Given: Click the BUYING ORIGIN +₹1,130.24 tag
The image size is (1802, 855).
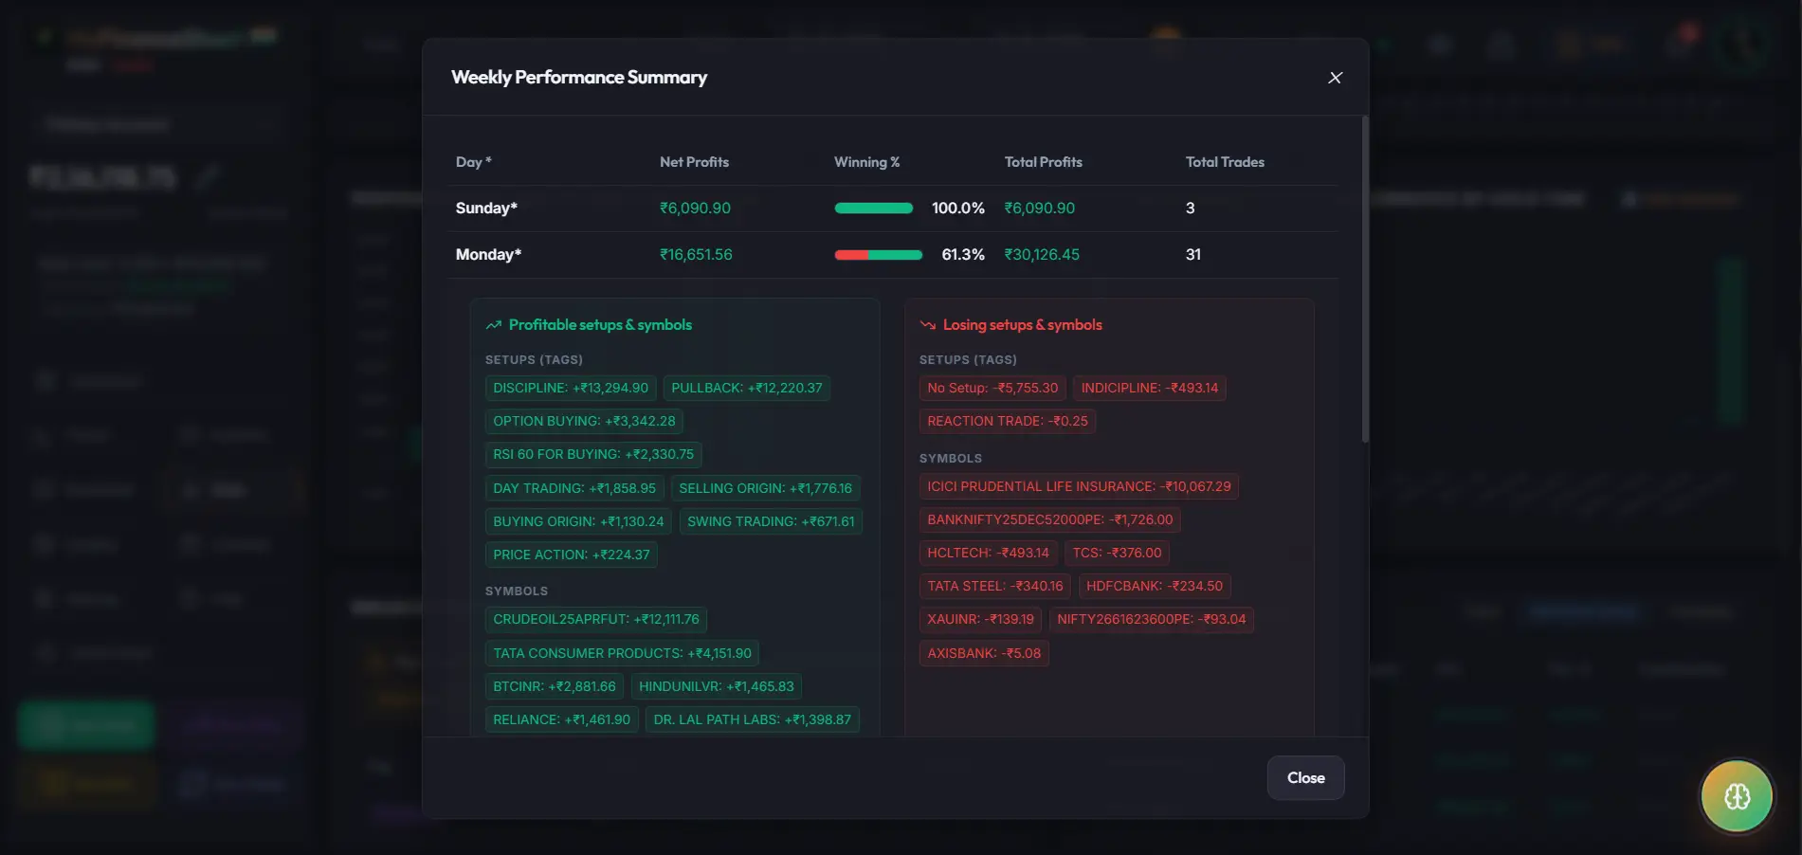Looking at the screenshot, I should (578, 521).
